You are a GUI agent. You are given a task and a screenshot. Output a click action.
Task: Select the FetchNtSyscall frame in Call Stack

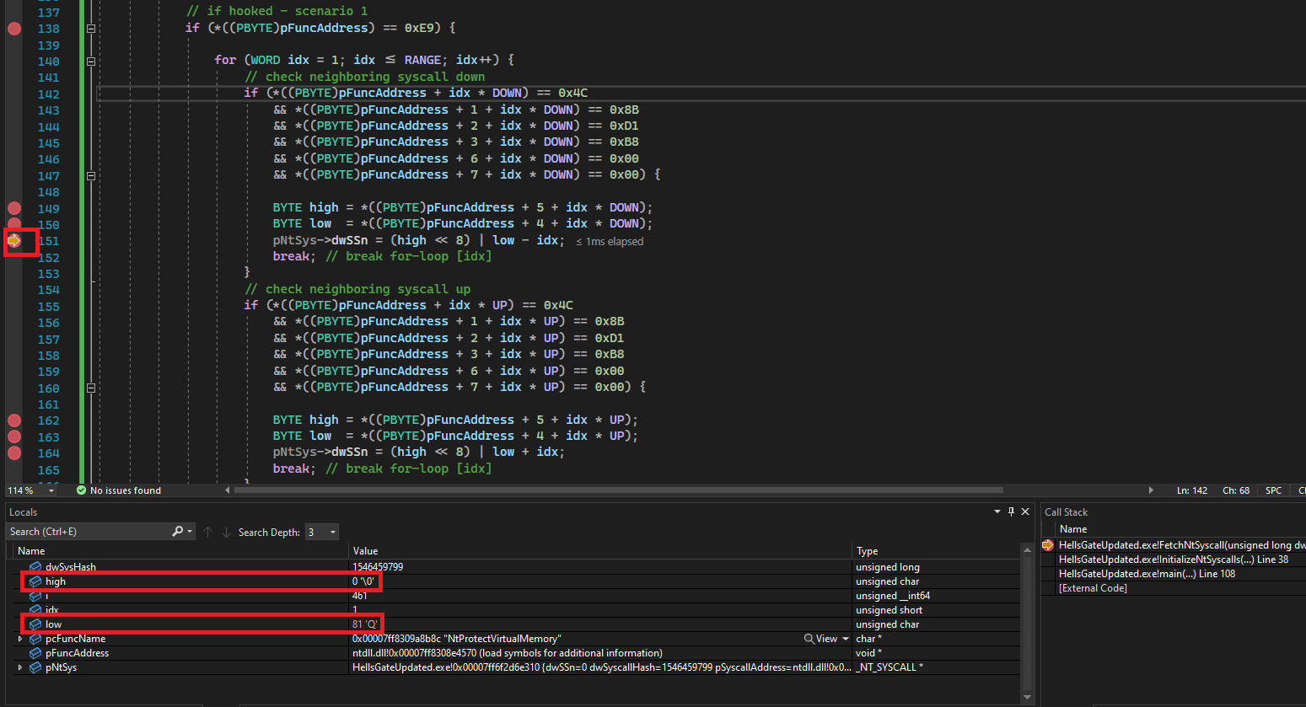1181,545
